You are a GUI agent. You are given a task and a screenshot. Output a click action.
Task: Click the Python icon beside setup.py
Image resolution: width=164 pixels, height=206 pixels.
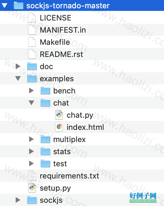[32, 188]
